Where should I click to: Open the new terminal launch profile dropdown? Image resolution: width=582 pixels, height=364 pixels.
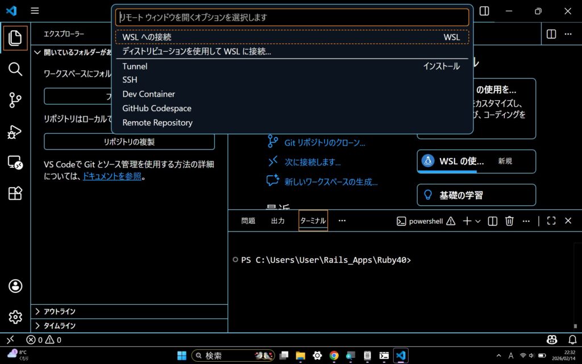pos(478,221)
